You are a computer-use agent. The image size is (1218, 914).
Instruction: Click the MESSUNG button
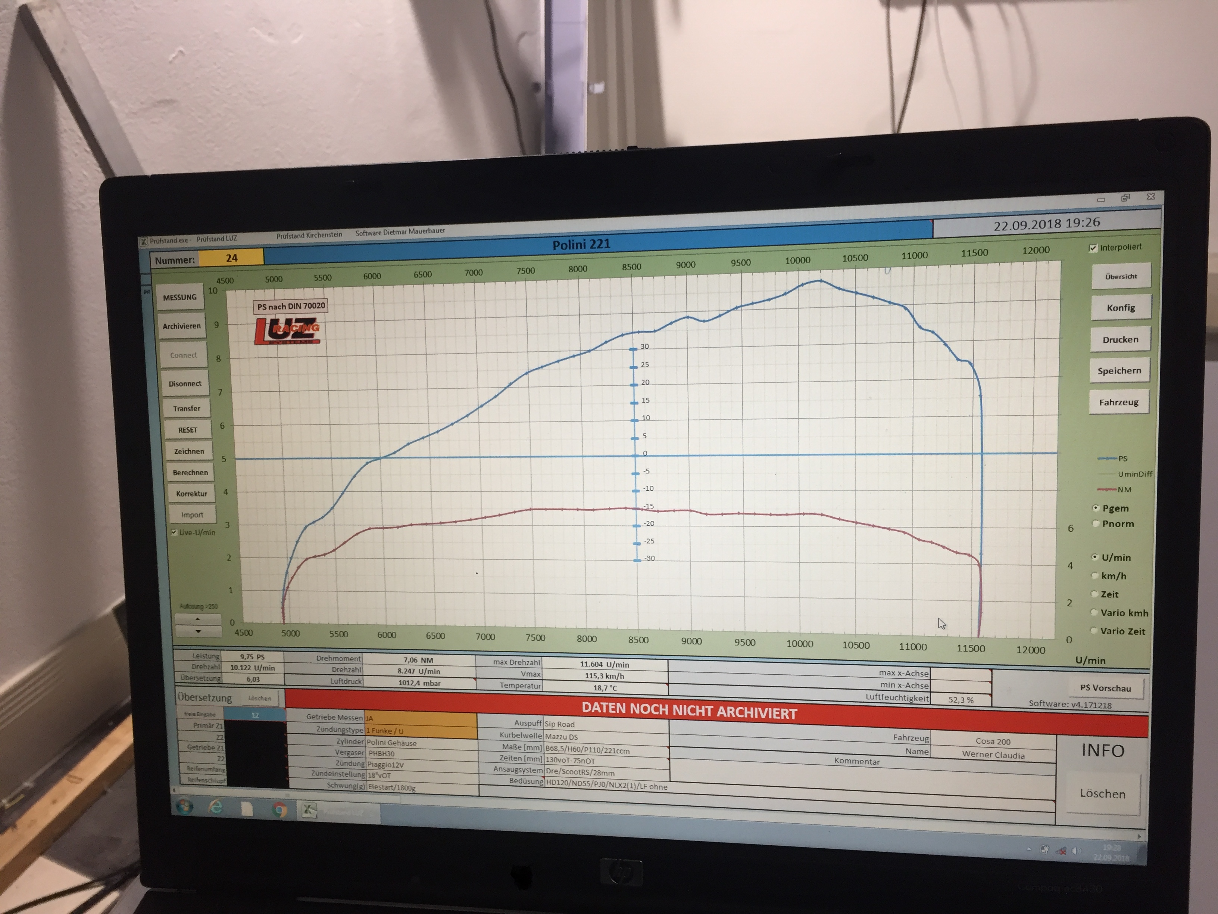(179, 298)
